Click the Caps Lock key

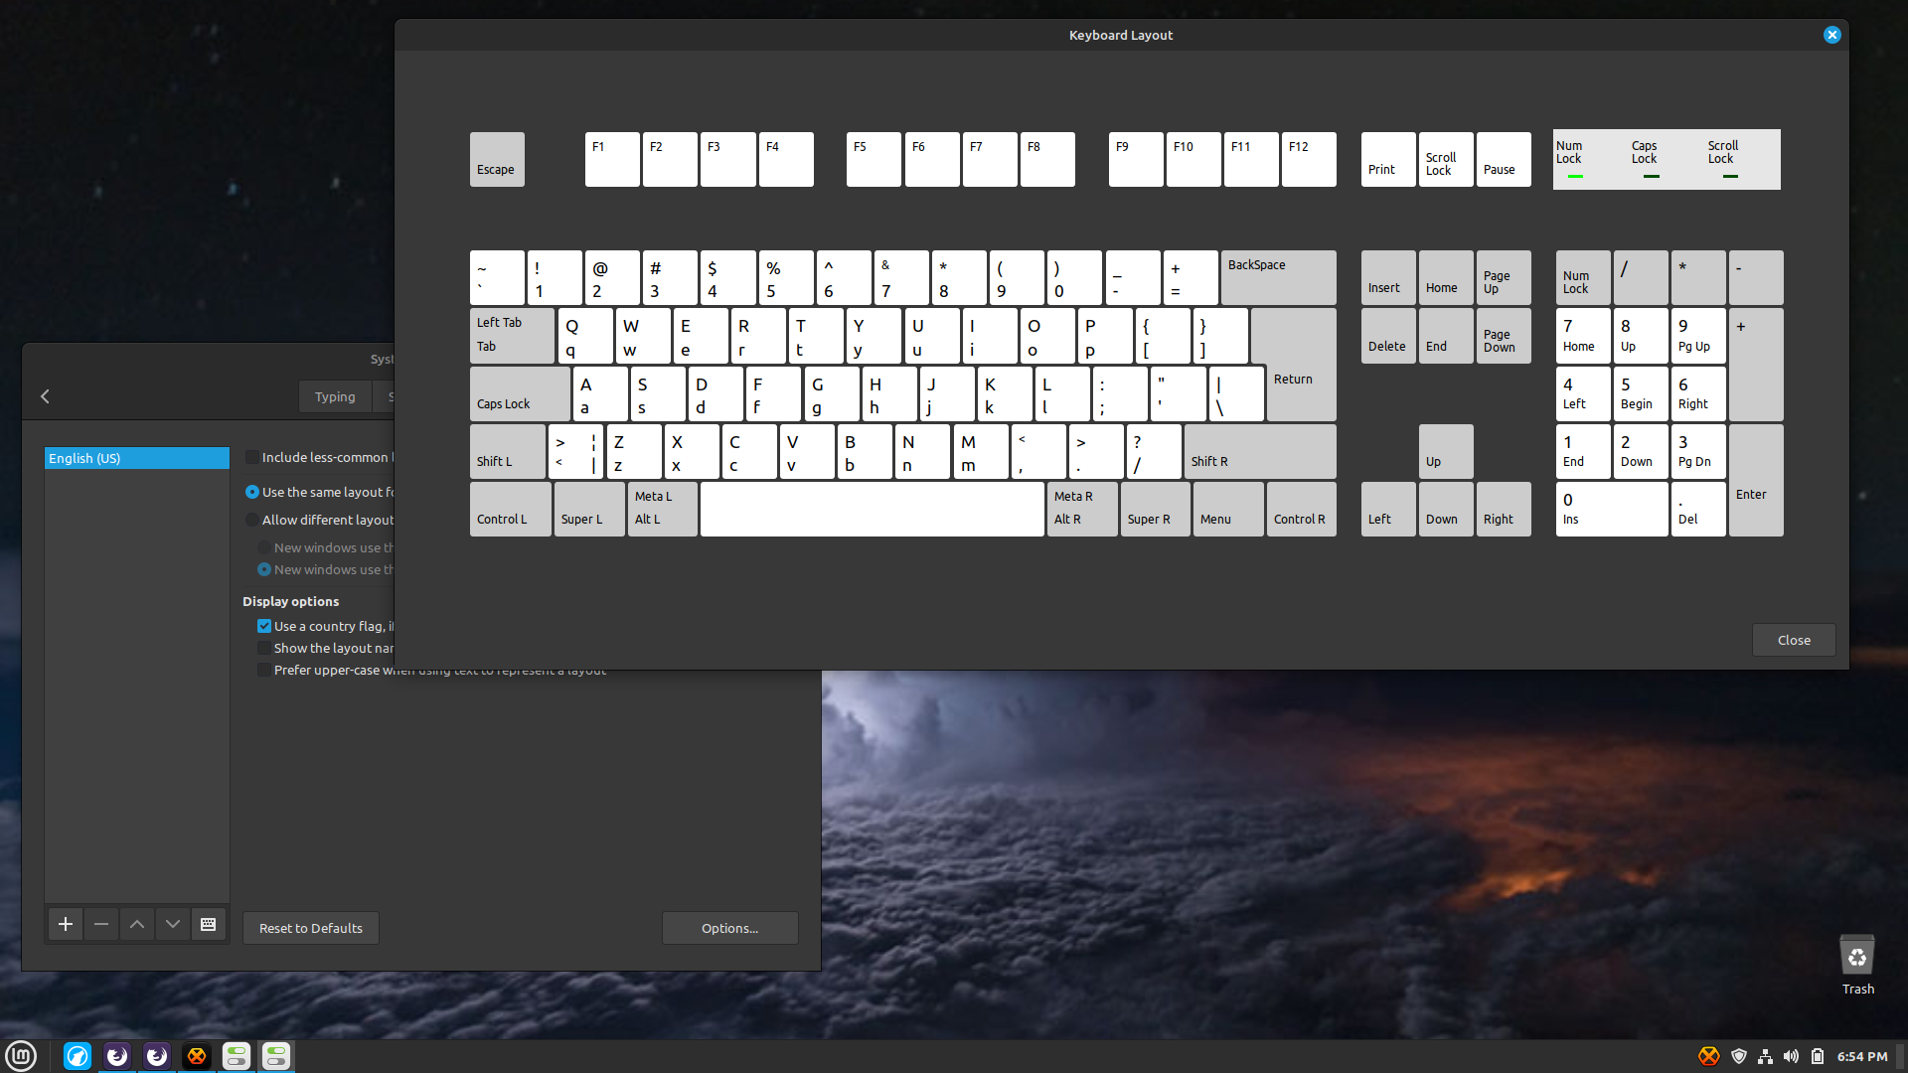(x=521, y=393)
